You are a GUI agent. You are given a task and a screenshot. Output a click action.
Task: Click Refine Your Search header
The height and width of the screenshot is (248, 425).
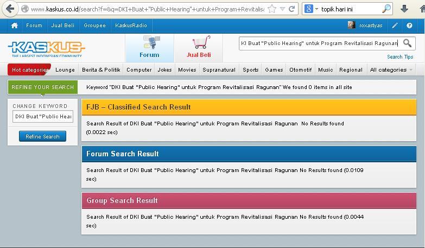click(x=42, y=87)
